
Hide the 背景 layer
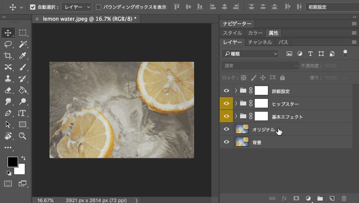pos(226,142)
